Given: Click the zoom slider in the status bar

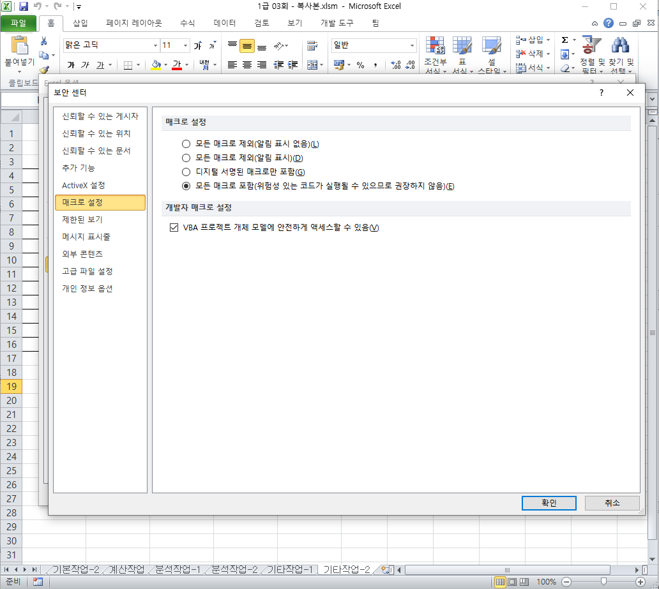Looking at the screenshot, I should point(603,581).
